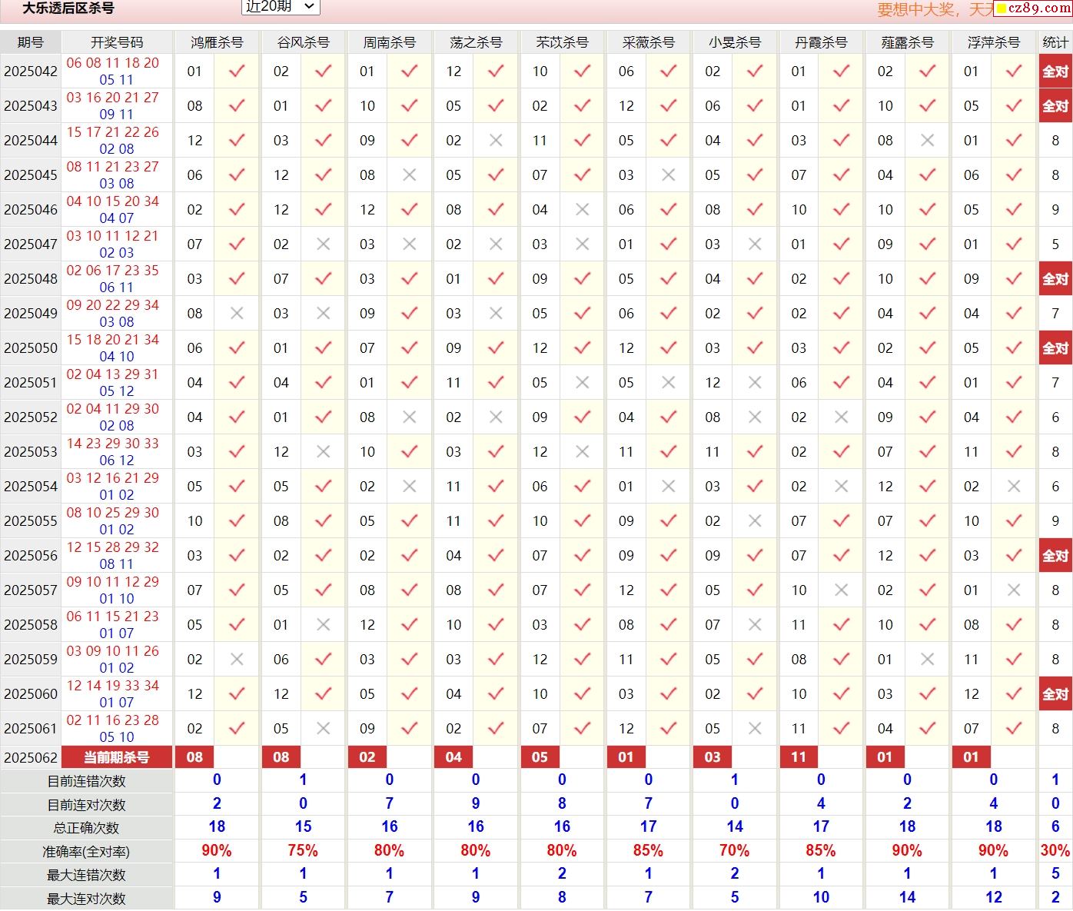The width and height of the screenshot is (1073, 911).
Task: Click the 荡之杀号 X mark in row 2025044
Action: pyautogui.click(x=496, y=141)
